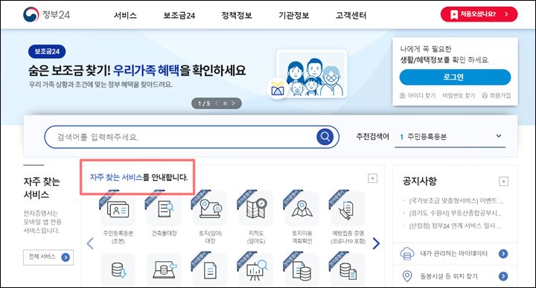Click the search magnifier button

click(x=325, y=137)
